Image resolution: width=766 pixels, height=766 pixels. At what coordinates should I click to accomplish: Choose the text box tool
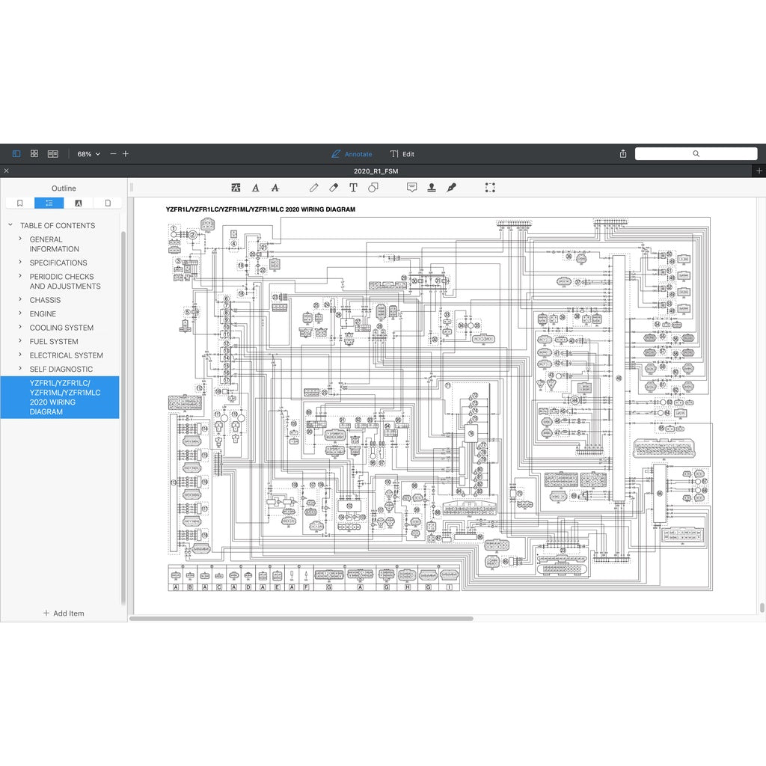[353, 188]
